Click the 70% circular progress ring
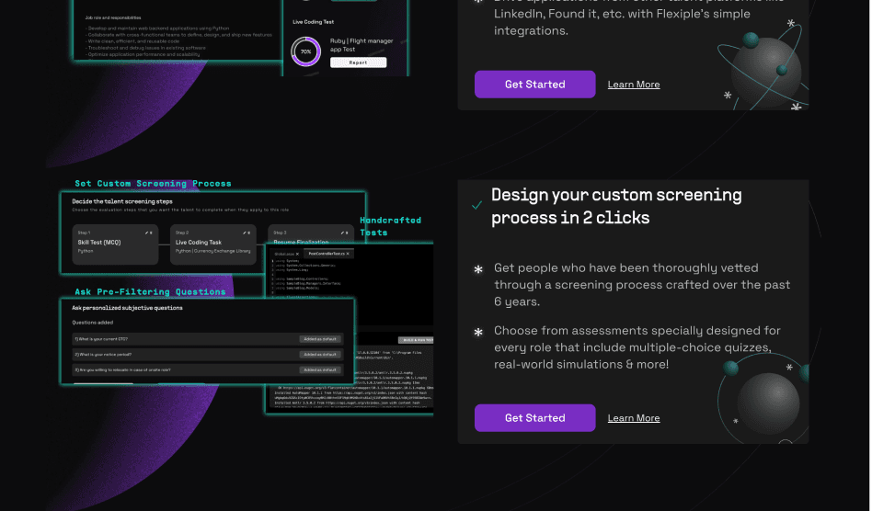This screenshot has width=872, height=511. 306,51
